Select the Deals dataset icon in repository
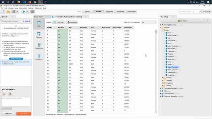The height and width of the screenshot is (119, 212). pos(166,33)
